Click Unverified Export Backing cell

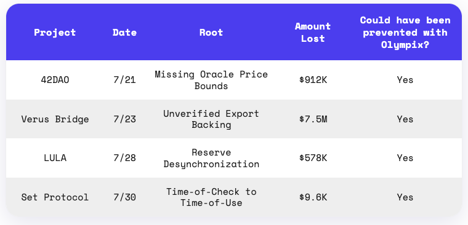point(211,119)
